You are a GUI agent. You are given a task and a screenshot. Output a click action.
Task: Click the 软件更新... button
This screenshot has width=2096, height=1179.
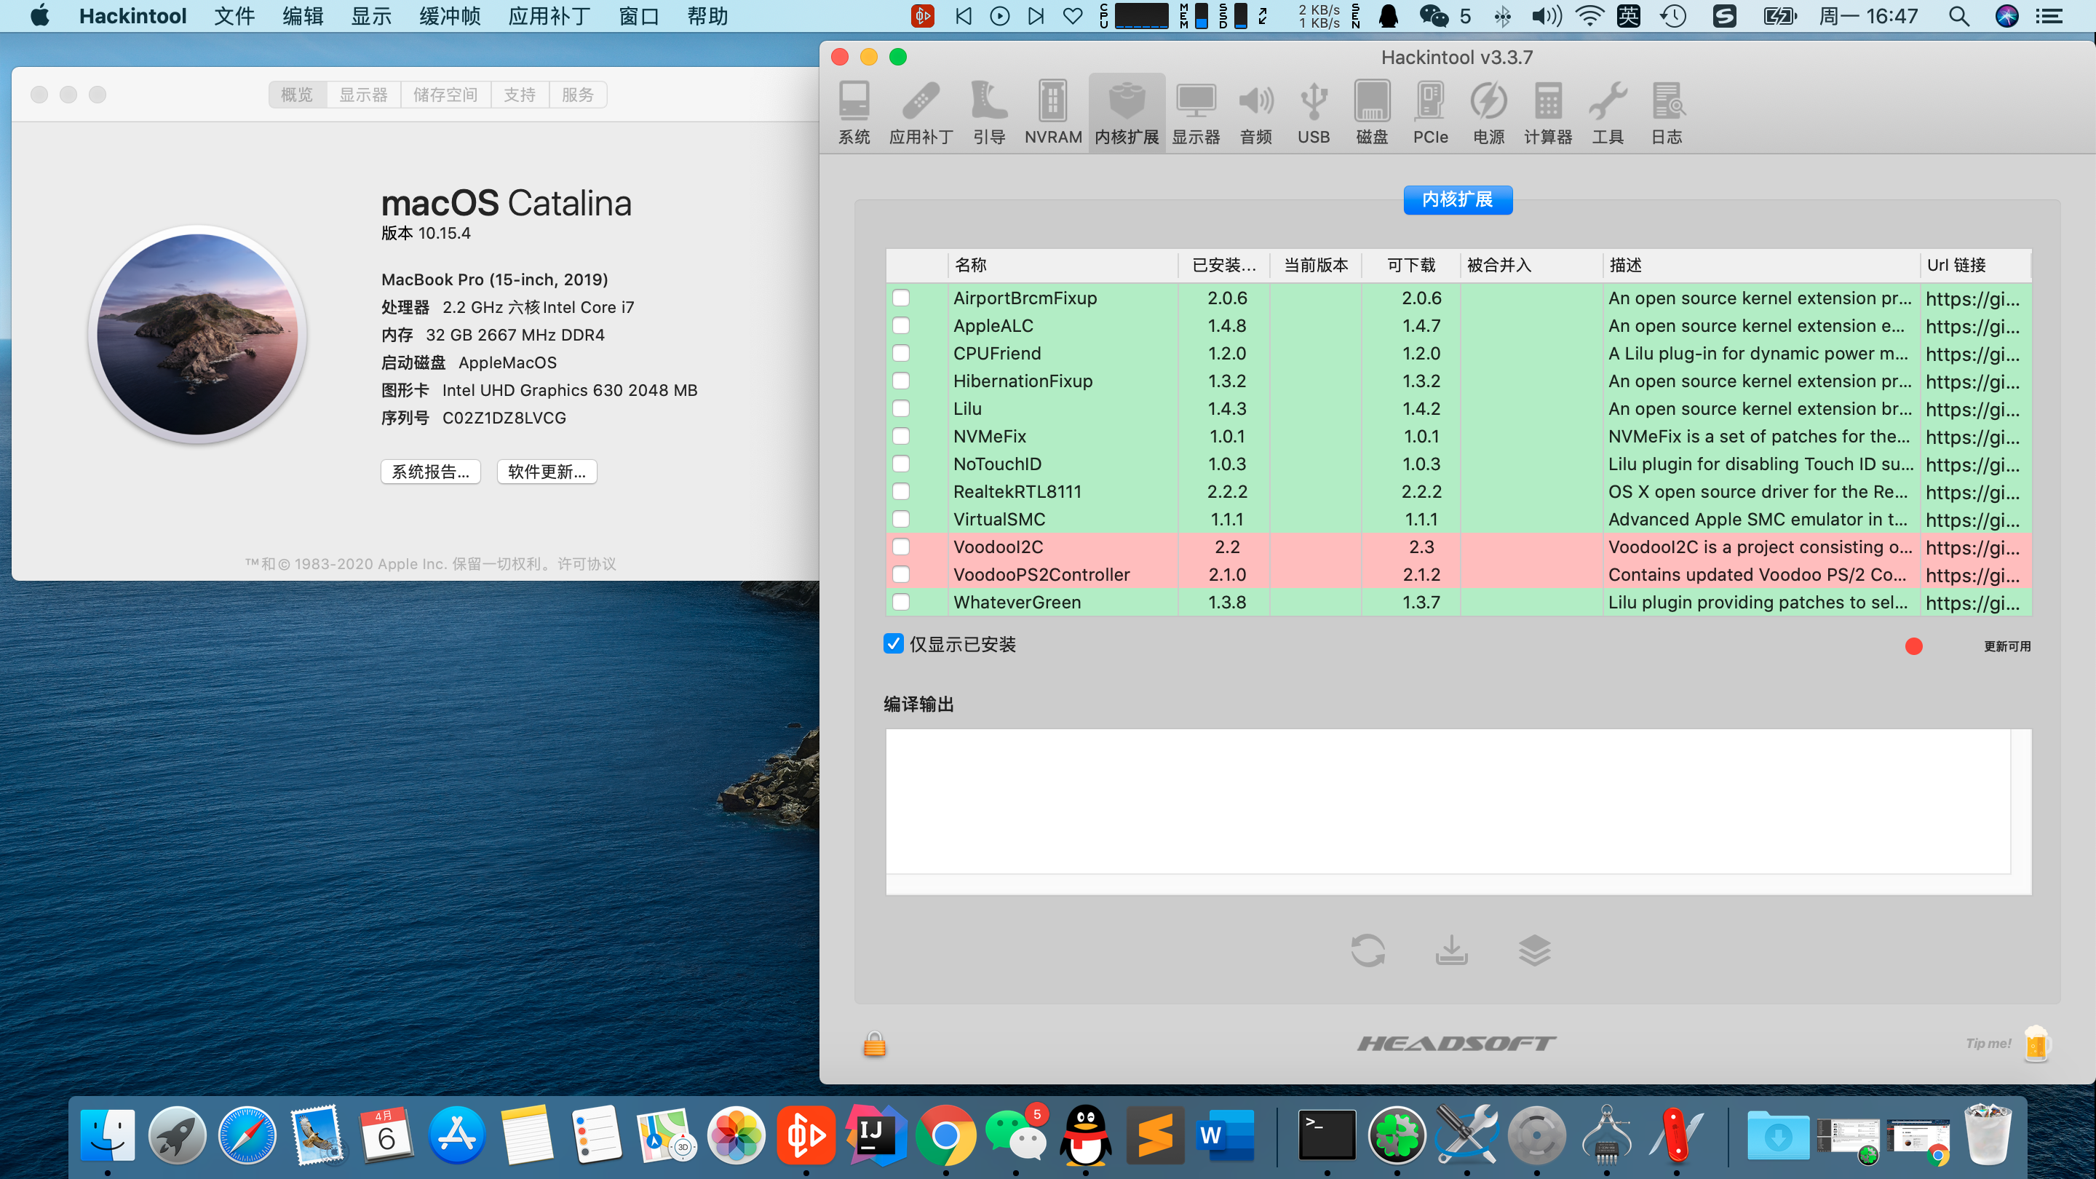click(x=546, y=472)
